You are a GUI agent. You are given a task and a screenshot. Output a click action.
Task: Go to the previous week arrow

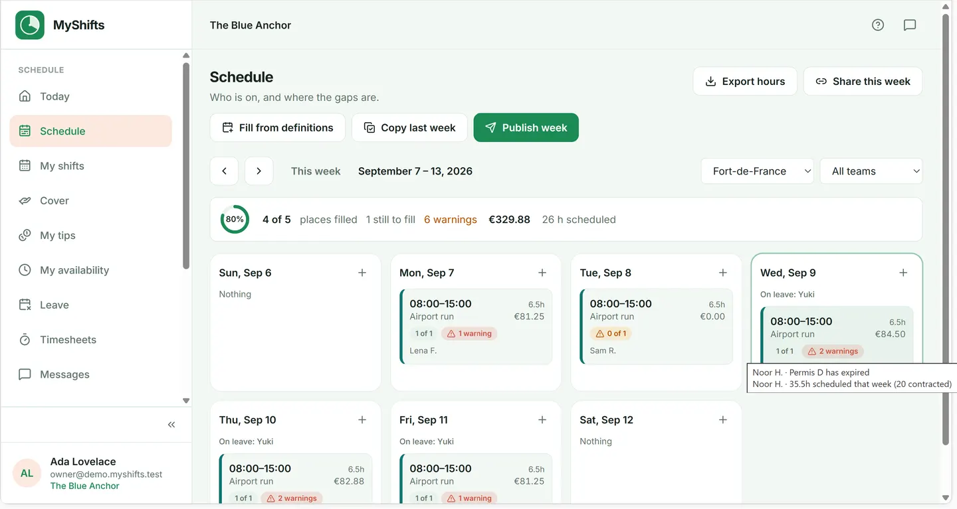(225, 171)
